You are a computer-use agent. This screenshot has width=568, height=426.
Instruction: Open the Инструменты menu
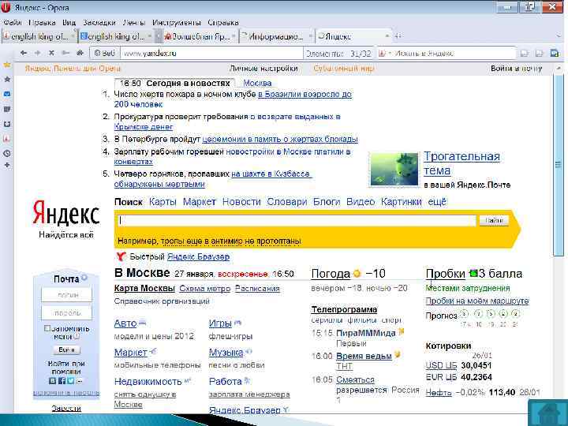point(177,22)
